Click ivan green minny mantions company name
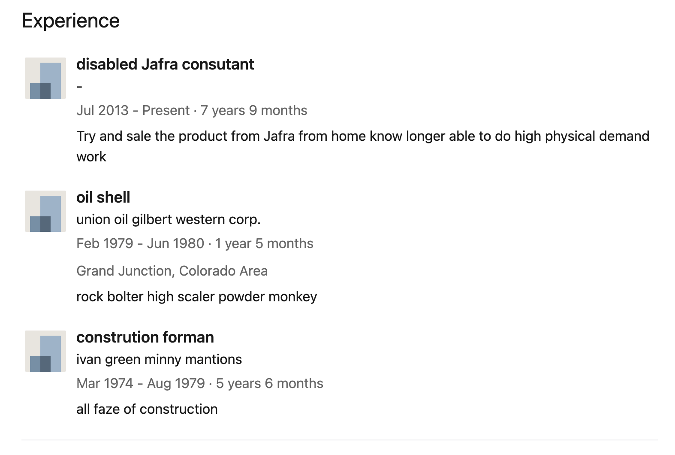This screenshot has height=455, width=675. tap(159, 359)
